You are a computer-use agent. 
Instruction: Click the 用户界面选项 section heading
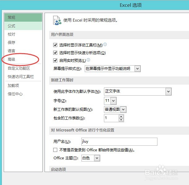pos(62,35)
